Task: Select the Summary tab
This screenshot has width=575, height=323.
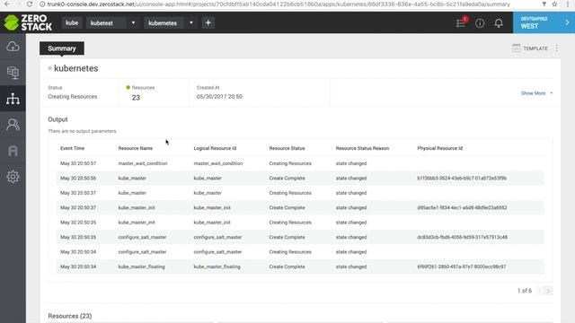Action: click(62, 48)
